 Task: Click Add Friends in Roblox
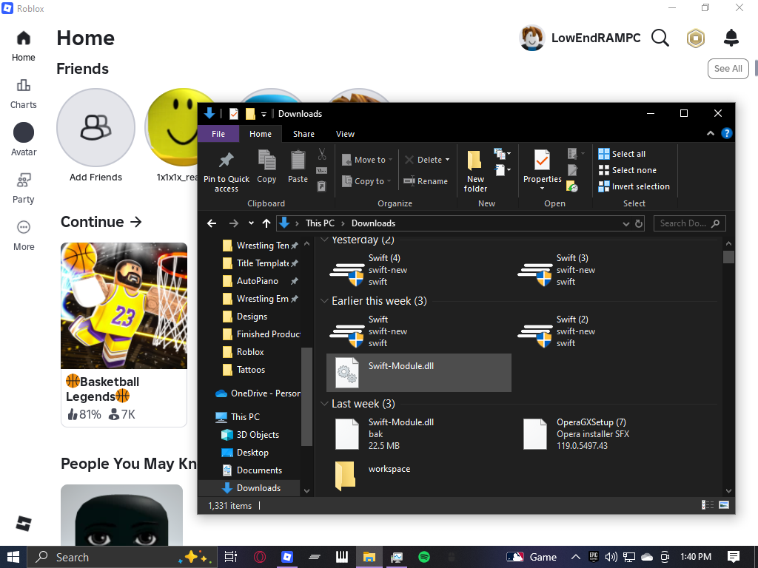coord(95,135)
